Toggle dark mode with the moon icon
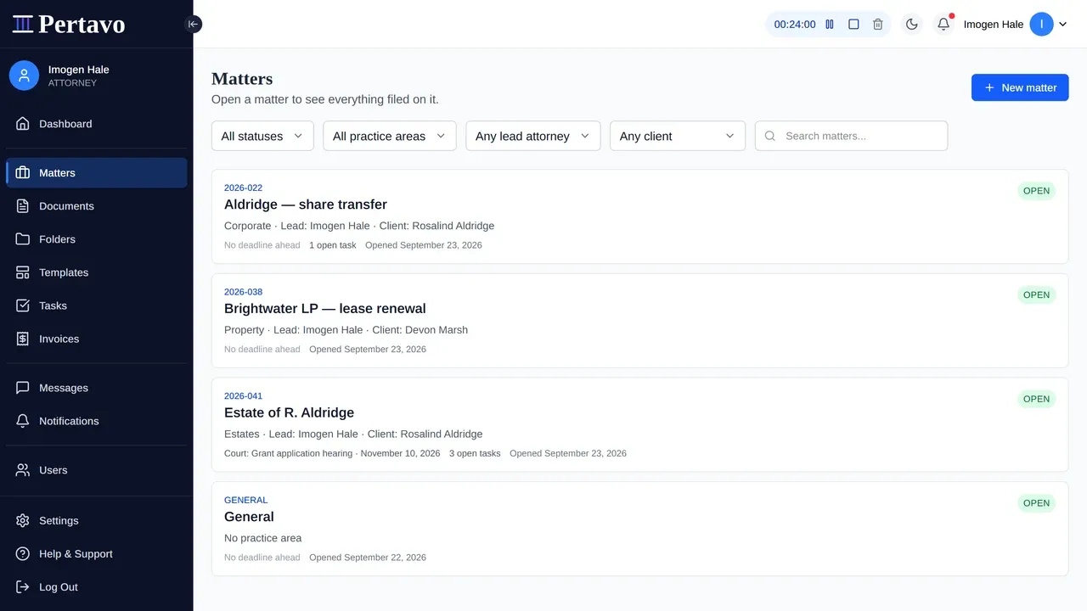The height and width of the screenshot is (611, 1087). pyautogui.click(x=911, y=25)
